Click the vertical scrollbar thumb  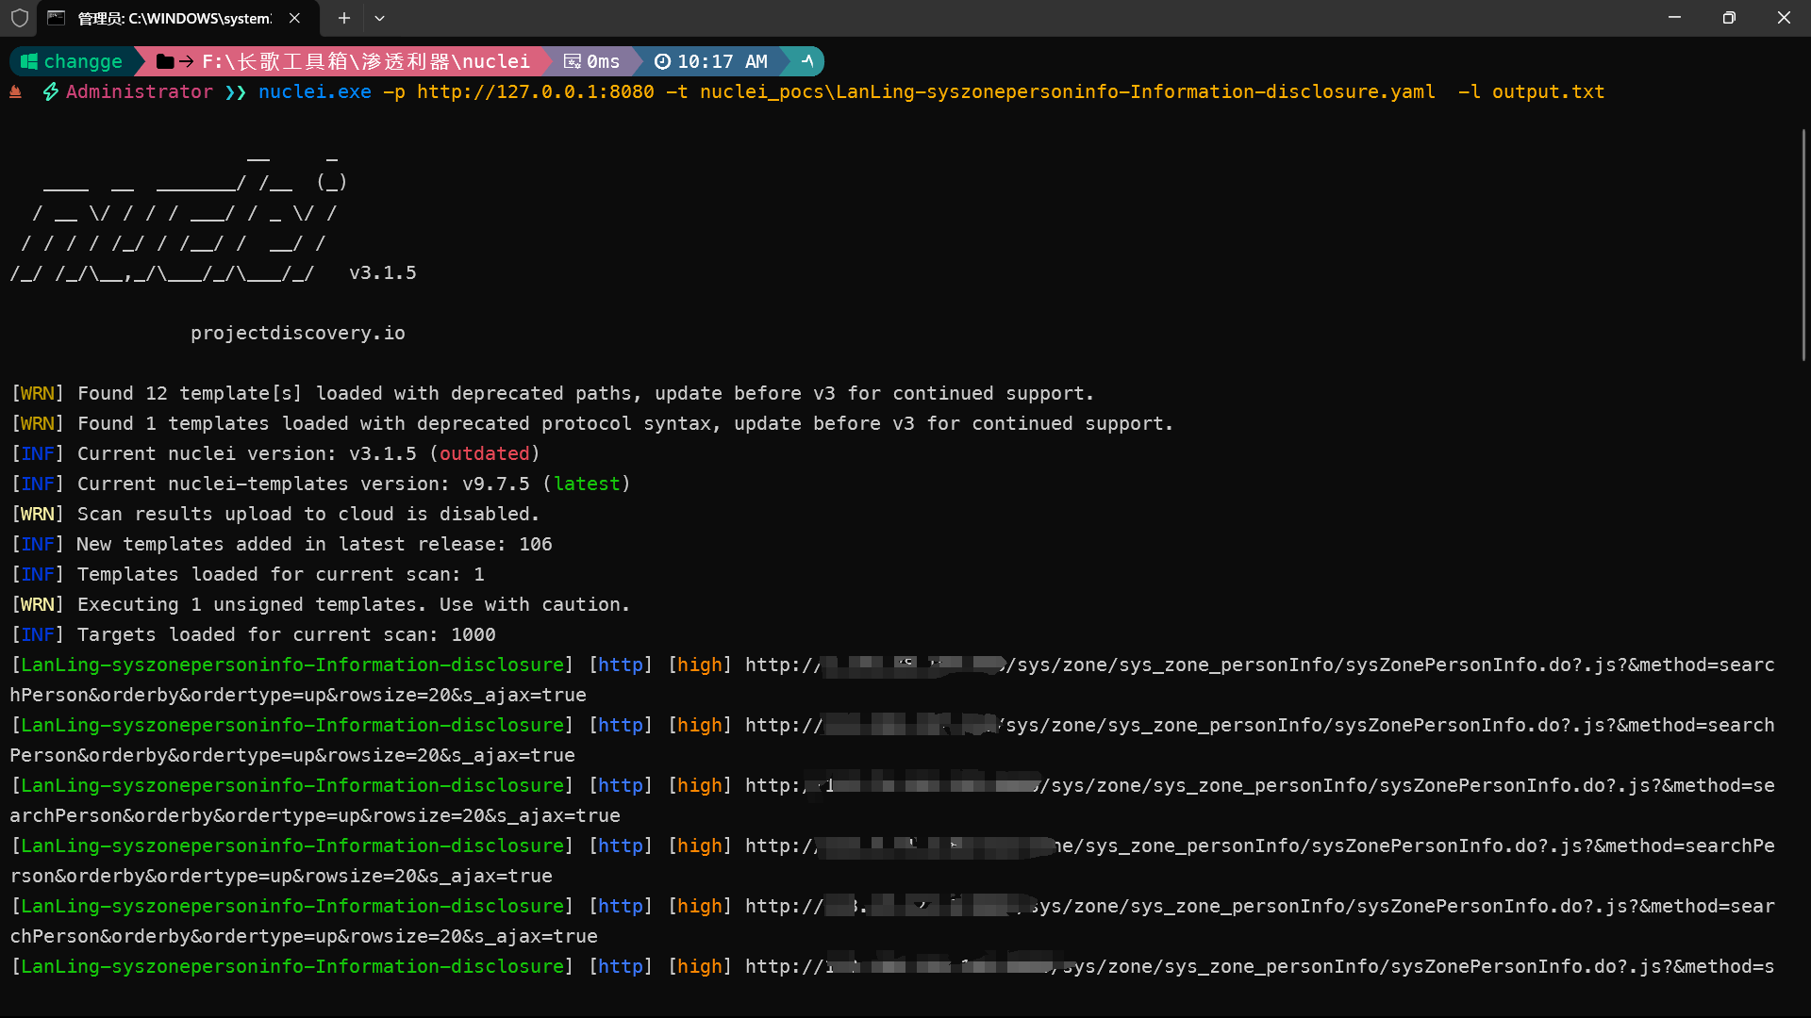[x=1803, y=245]
